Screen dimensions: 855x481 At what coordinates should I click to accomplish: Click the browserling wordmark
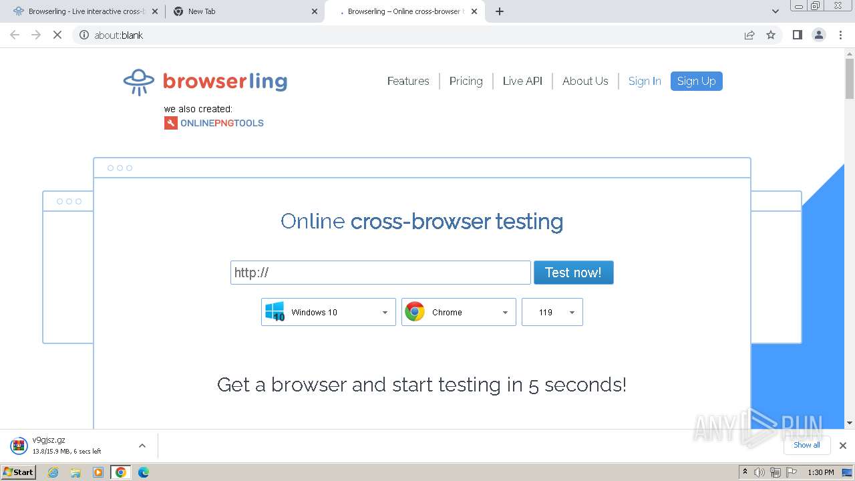[225, 82]
